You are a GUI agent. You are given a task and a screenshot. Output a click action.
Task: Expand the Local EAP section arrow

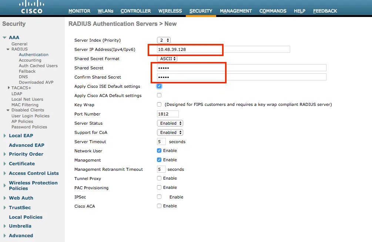coord(5,135)
